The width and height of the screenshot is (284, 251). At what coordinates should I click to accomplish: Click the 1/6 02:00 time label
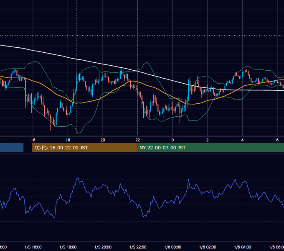click(208, 247)
